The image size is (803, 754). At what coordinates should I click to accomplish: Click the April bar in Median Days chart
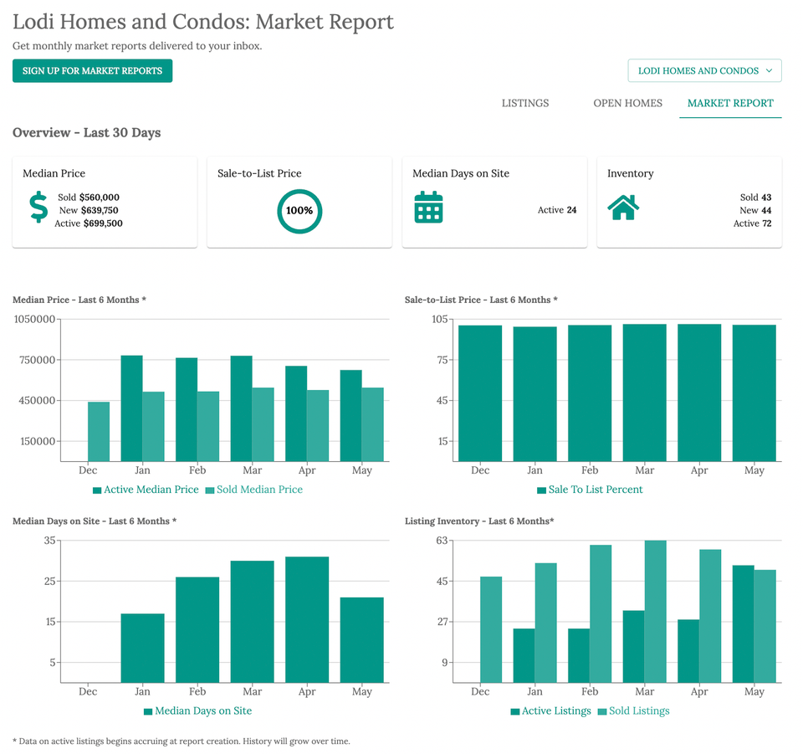click(307, 619)
